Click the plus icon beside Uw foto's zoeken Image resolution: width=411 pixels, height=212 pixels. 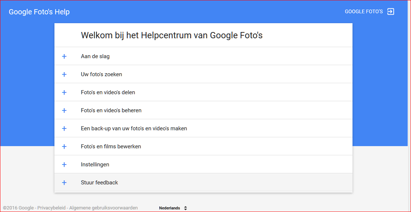tap(64, 74)
